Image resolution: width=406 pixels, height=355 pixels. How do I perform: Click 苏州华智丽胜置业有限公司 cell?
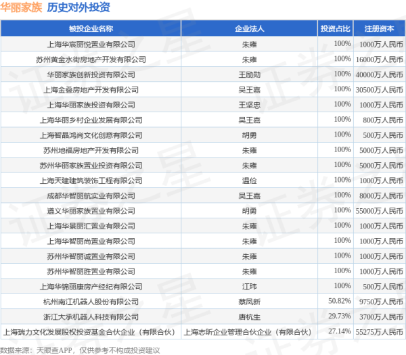pos(91,271)
